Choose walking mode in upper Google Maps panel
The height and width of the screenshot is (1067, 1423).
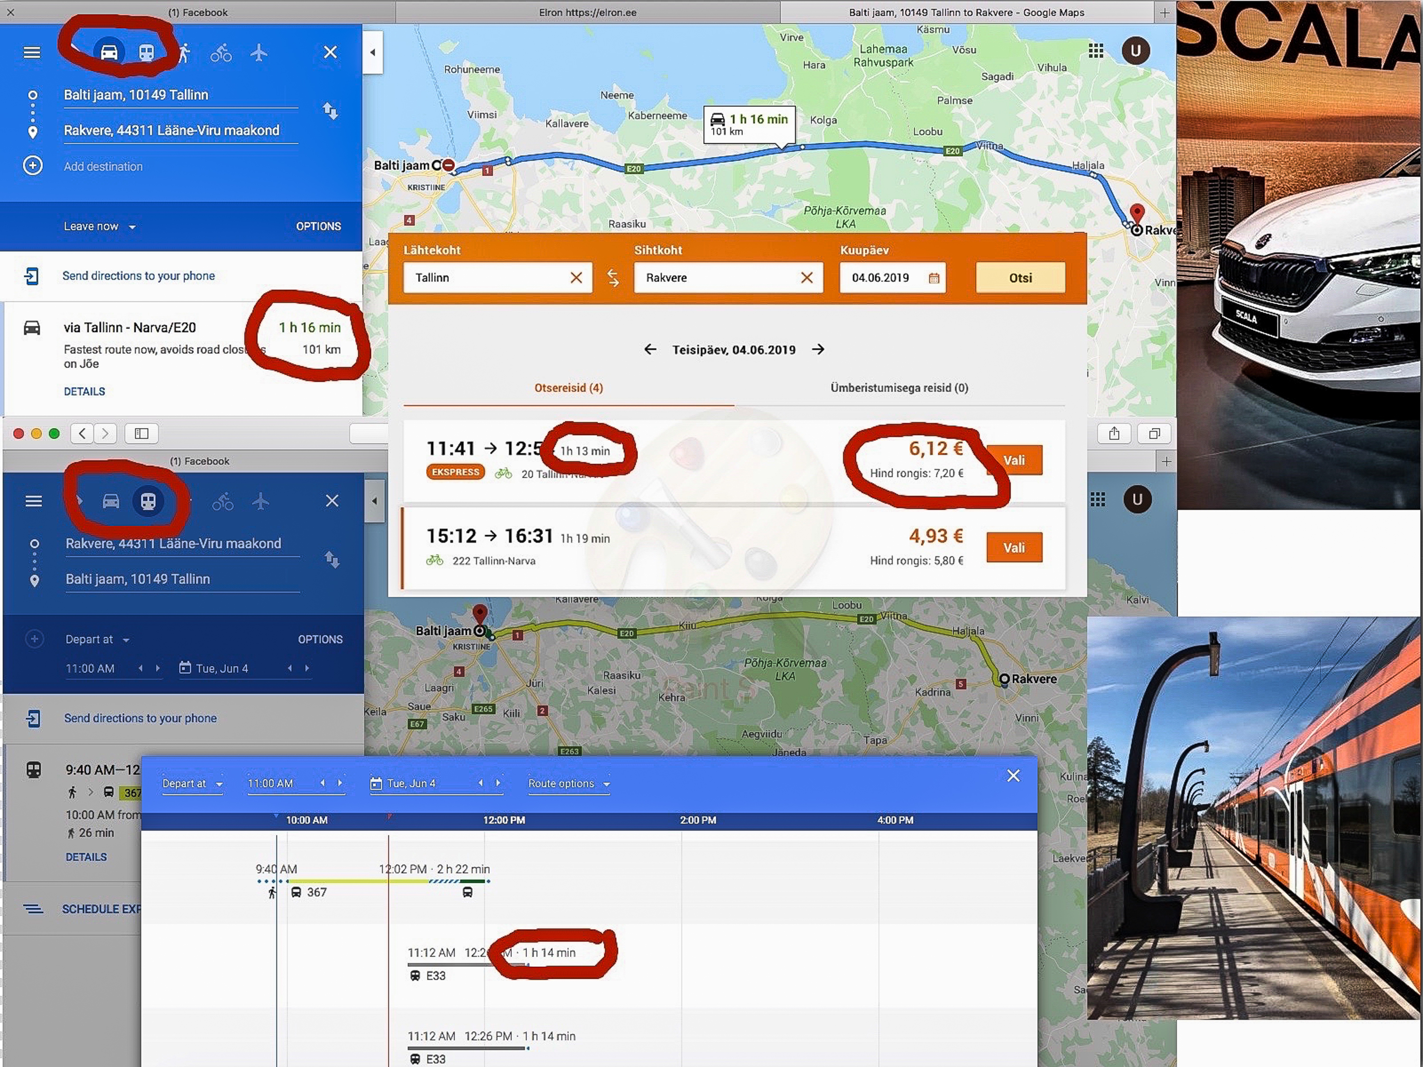point(185,52)
